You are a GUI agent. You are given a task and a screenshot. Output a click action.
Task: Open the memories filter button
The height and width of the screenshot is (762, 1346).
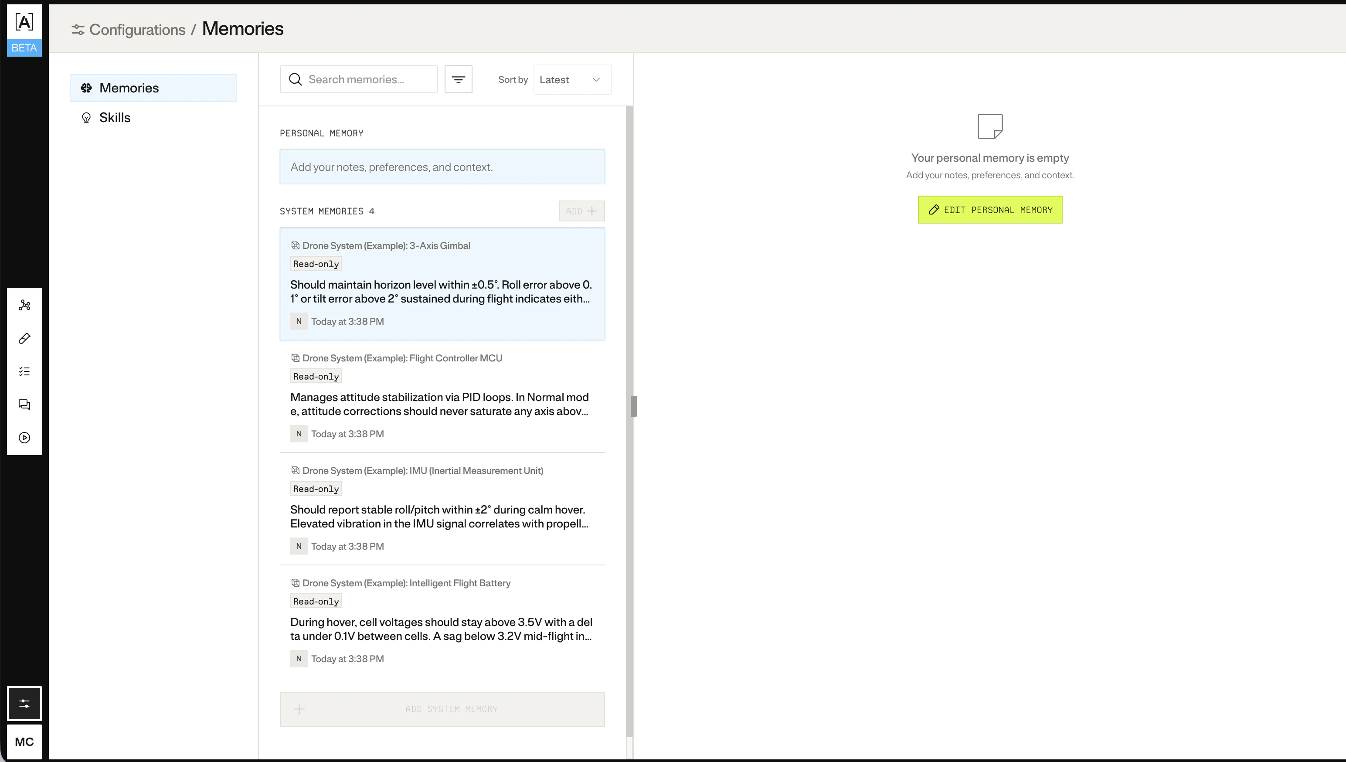tap(458, 79)
